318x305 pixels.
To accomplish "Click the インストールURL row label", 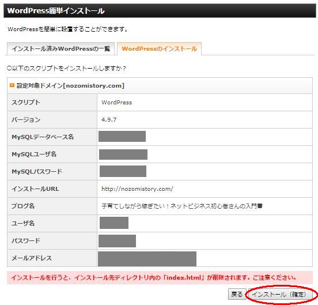I will click(35, 189).
